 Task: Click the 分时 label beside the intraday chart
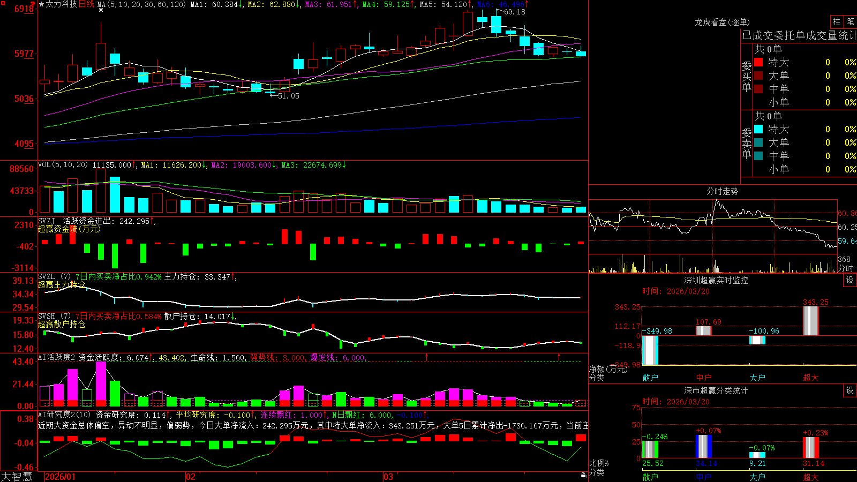click(846, 268)
